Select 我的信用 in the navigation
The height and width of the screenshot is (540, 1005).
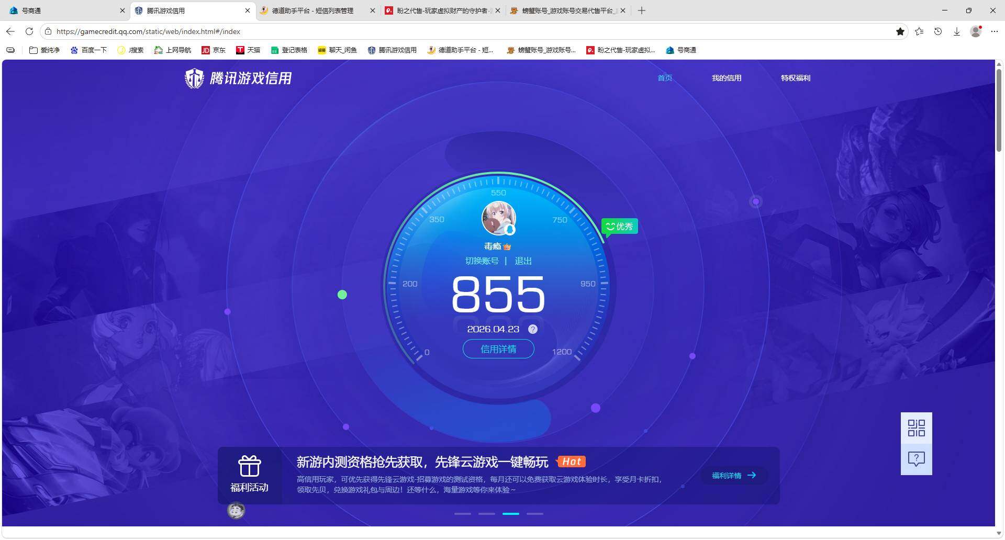(x=727, y=78)
